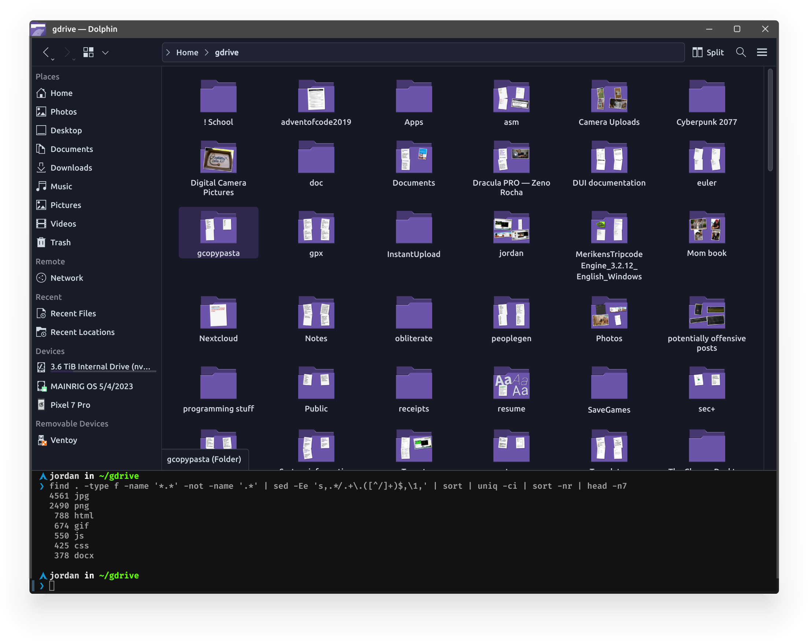Select the Notes folder
808x641 pixels.
(316, 320)
